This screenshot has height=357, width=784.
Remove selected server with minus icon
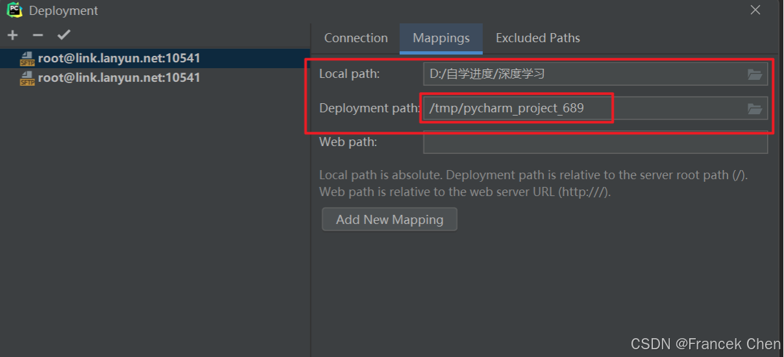point(38,35)
